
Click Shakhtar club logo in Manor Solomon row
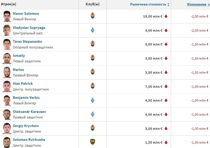click(x=92, y=16)
